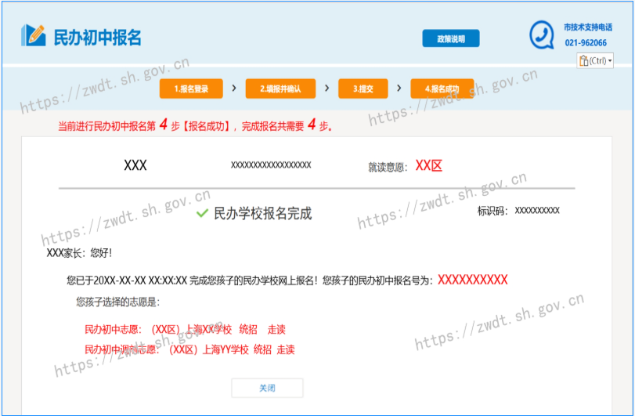
Task: Click the red registration number XXXXXXXXXX
Action: tap(472, 280)
